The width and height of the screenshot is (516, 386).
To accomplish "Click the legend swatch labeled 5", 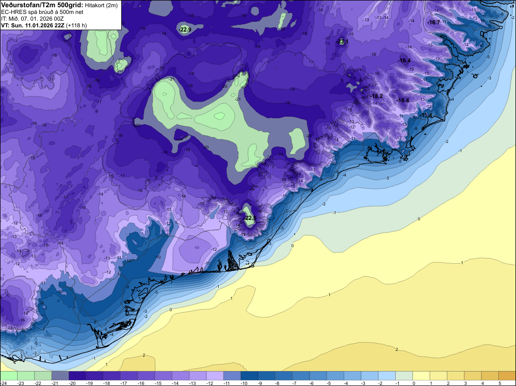I will click(507, 376).
